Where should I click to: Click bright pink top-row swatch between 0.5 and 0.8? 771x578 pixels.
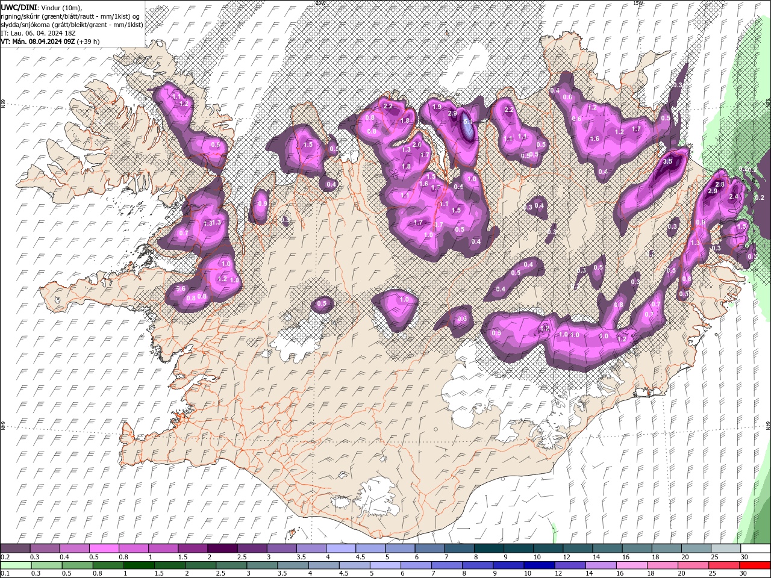click(x=104, y=548)
